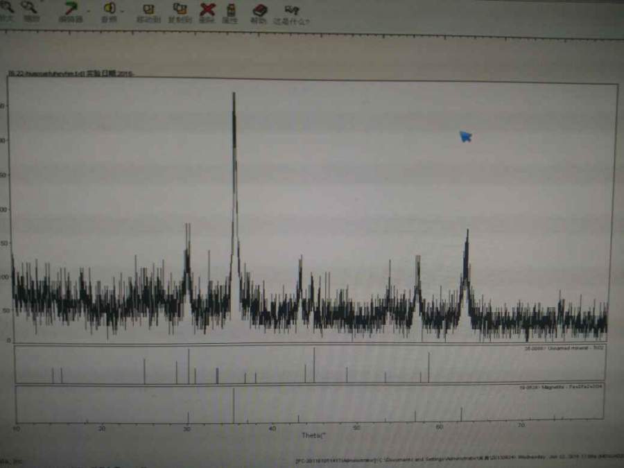Open the editor tool with green arrow icon
The height and width of the screenshot is (468, 624).
(x=71, y=9)
